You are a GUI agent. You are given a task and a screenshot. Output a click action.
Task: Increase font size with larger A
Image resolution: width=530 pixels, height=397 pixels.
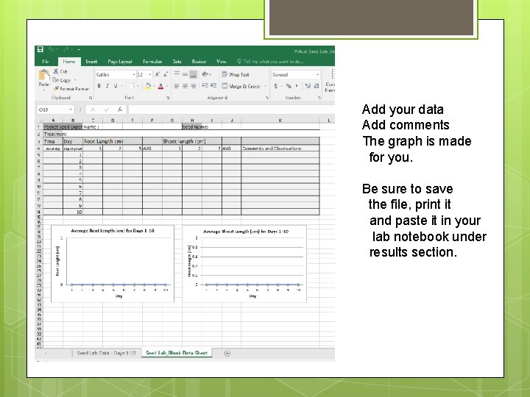[x=158, y=74]
